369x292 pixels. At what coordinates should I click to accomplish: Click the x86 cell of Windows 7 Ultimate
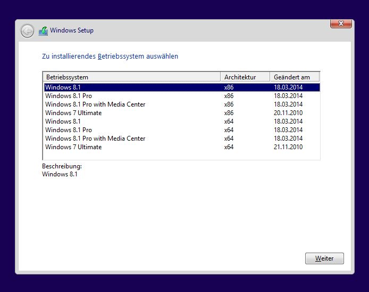(229, 113)
